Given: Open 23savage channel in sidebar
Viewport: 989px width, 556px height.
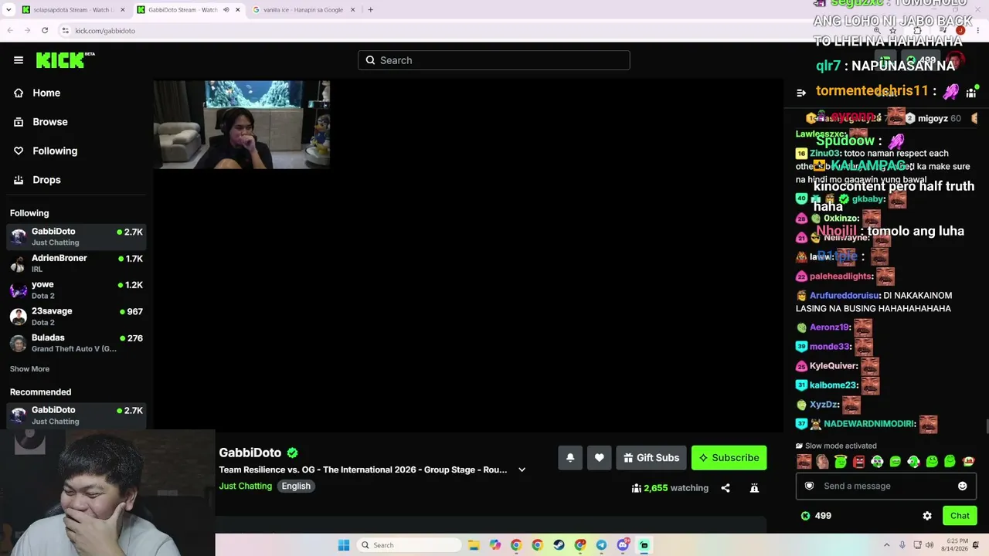Looking at the screenshot, I should (76, 317).
